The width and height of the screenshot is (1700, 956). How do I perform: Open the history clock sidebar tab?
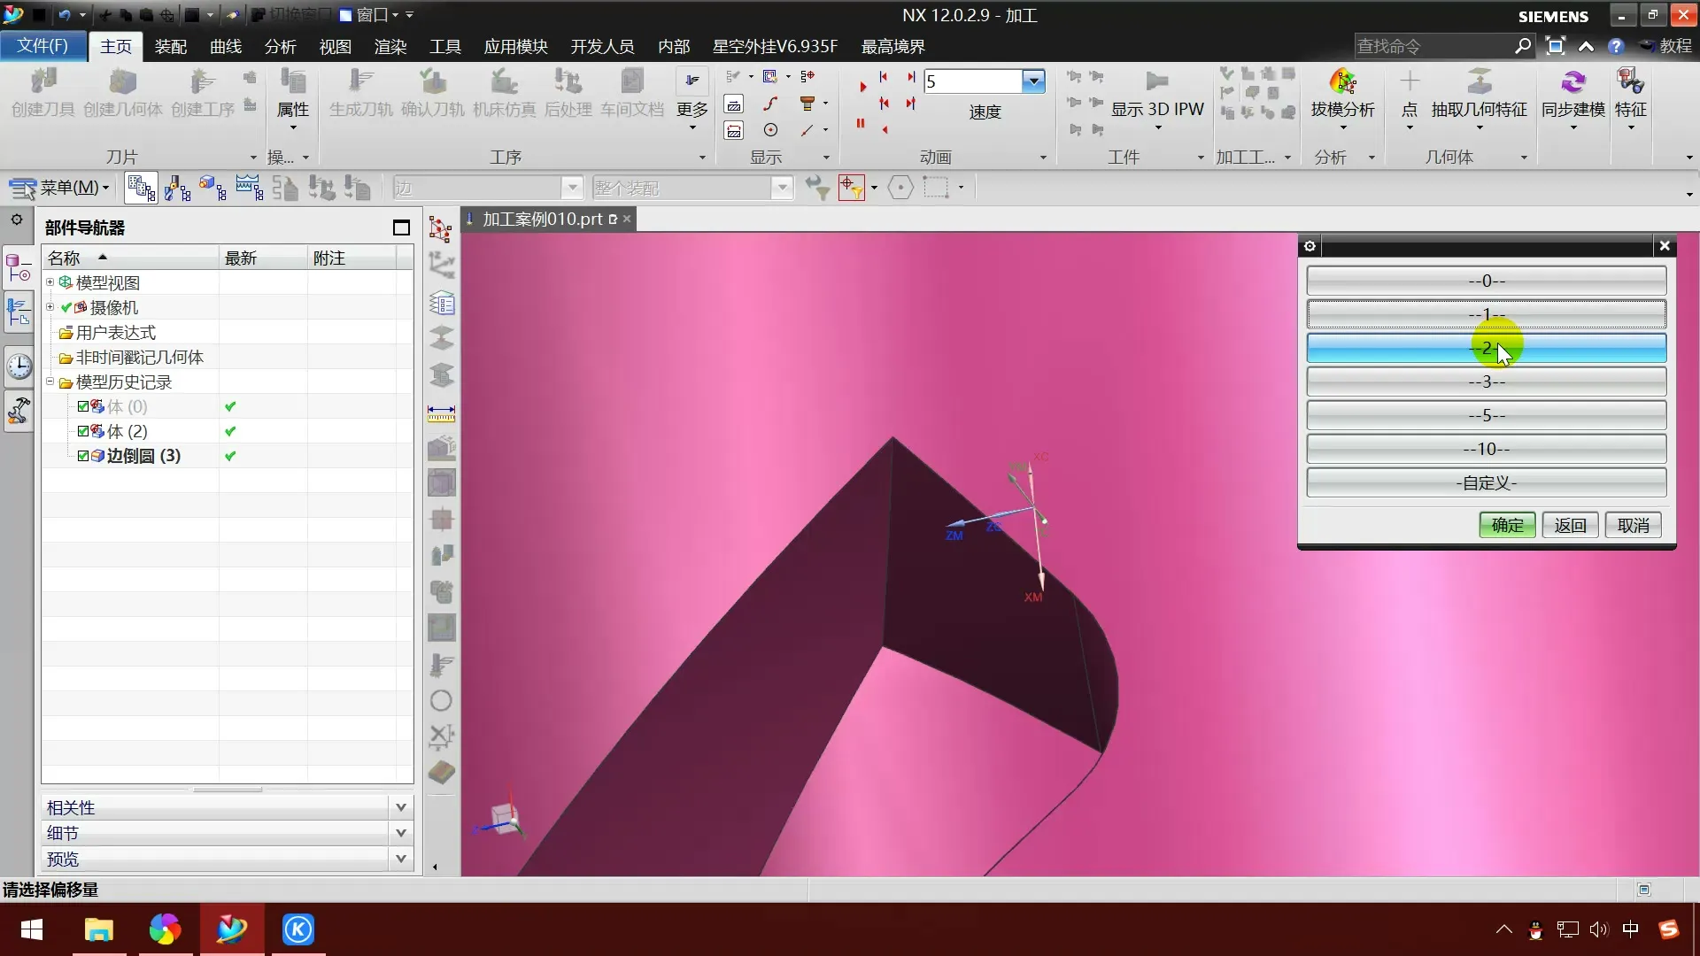coord(19,366)
